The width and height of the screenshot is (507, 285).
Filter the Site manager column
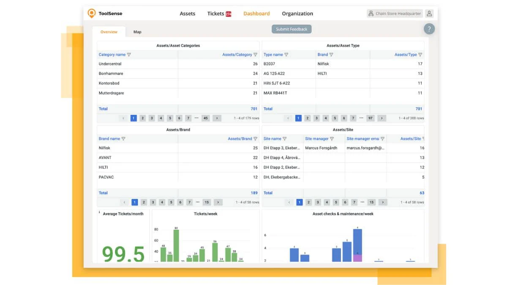[x=332, y=138]
